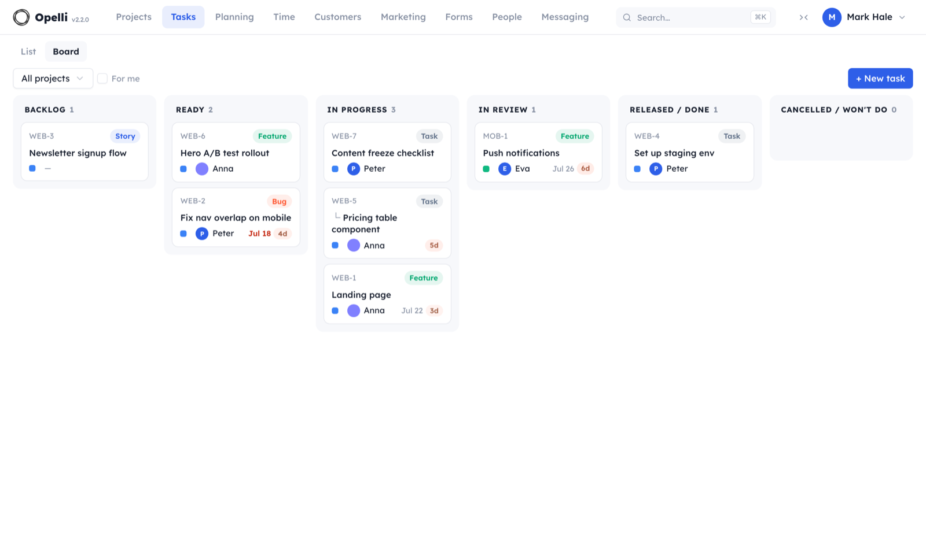Click the 4d estimate badge on the Fix nav overlap card

click(282, 234)
